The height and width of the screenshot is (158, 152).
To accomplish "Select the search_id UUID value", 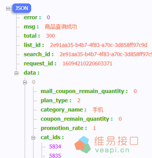I will click(106, 54).
